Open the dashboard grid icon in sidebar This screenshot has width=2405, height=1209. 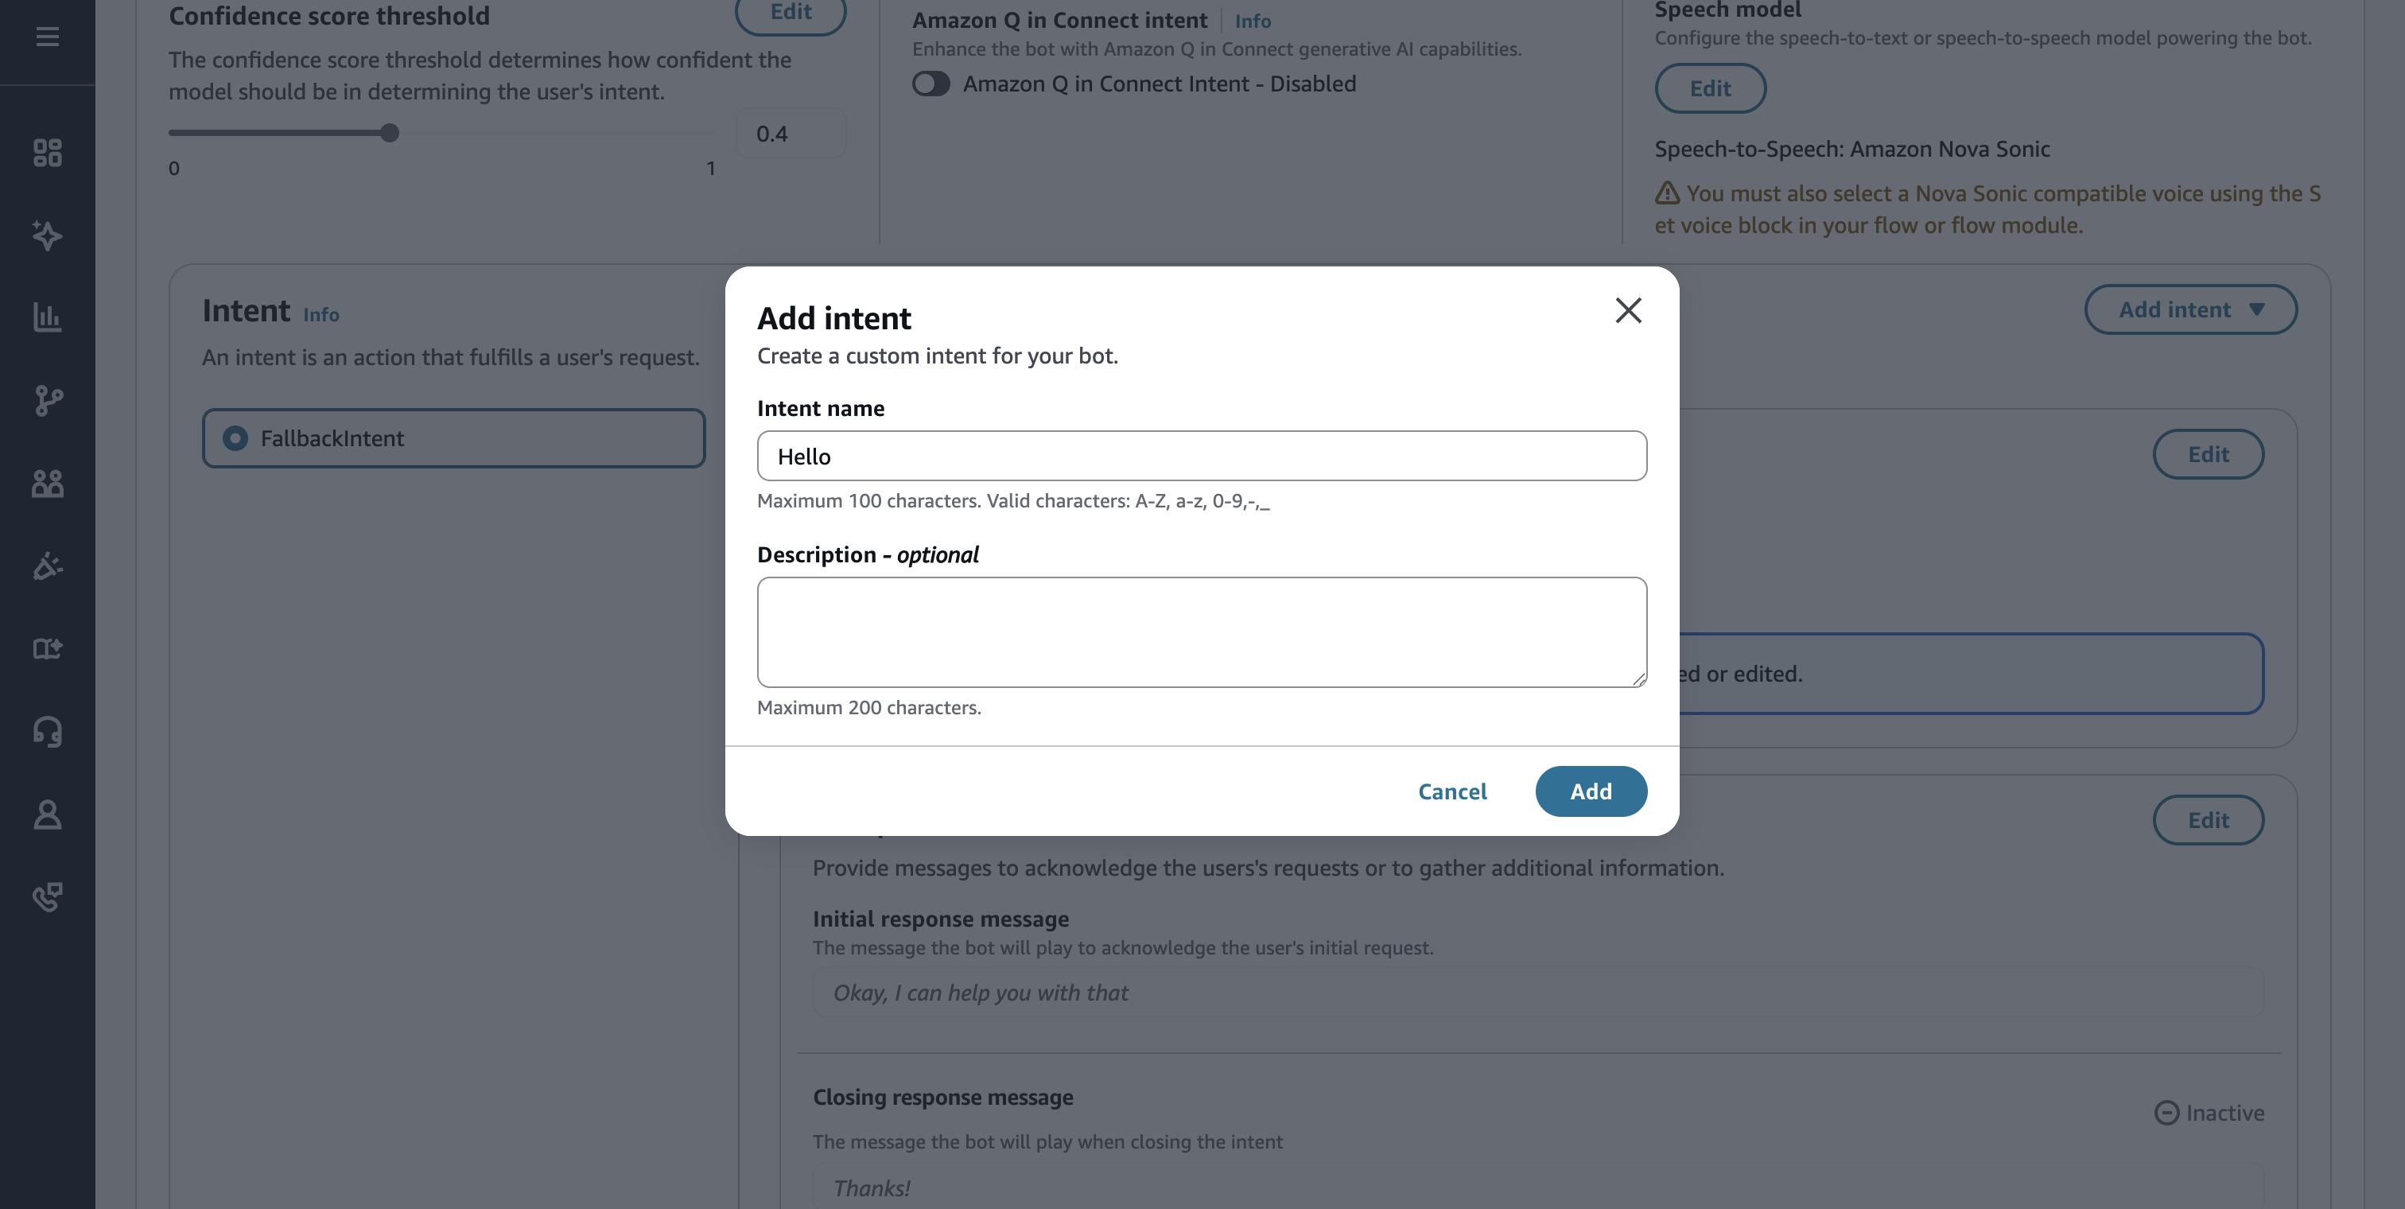48,152
